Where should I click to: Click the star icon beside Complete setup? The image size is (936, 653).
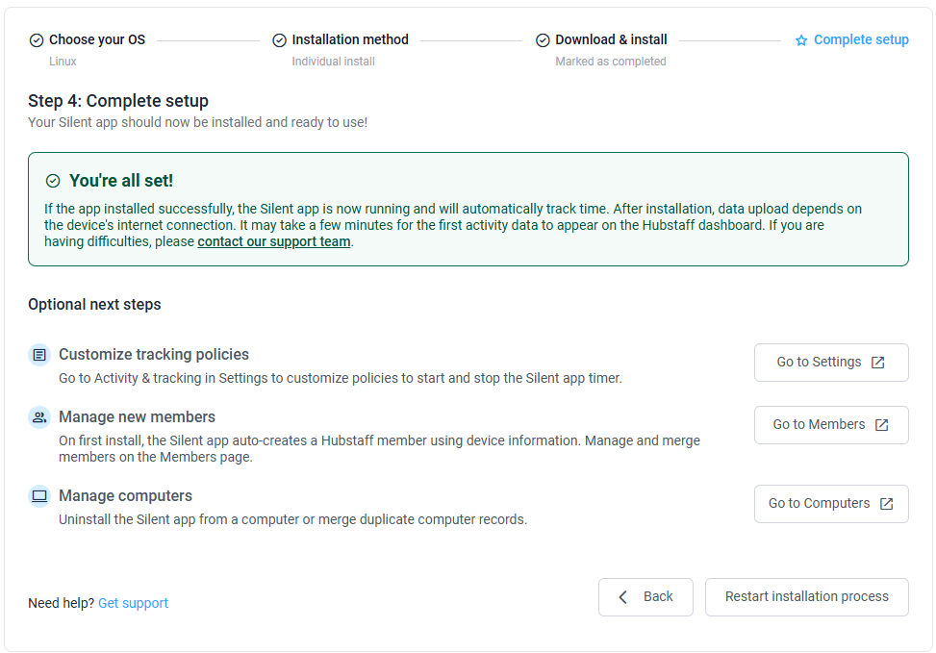(801, 40)
